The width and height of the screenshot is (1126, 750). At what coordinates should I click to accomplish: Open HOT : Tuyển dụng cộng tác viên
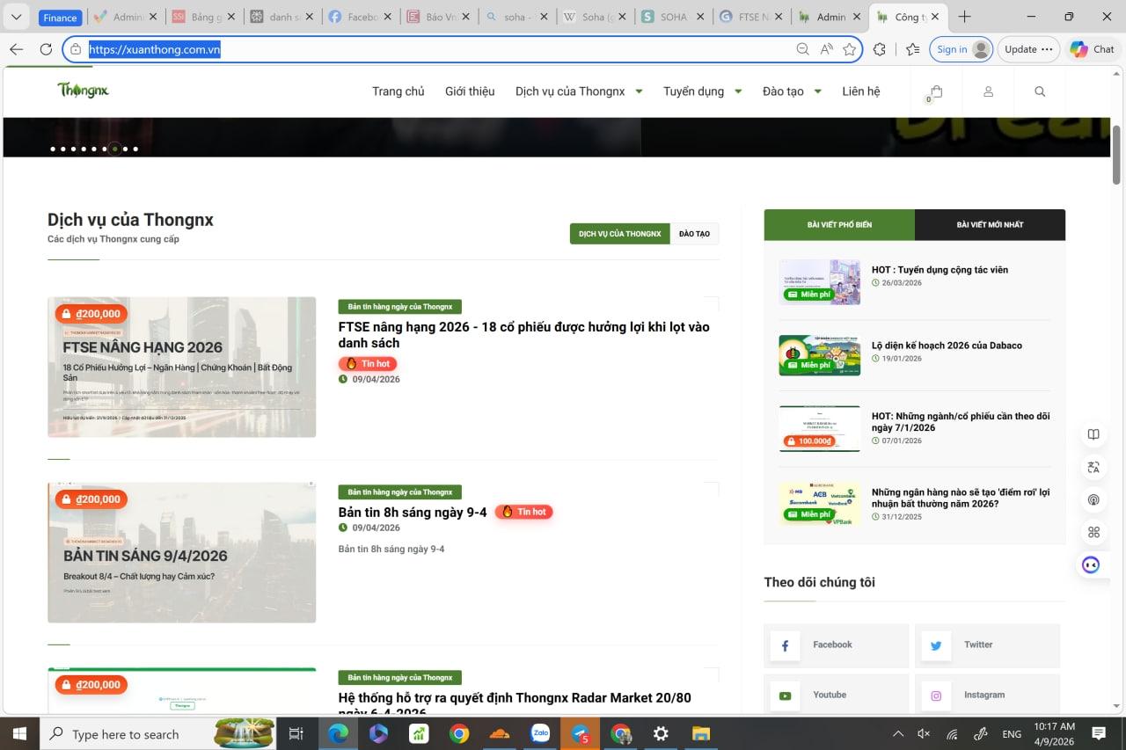coord(940,270)
